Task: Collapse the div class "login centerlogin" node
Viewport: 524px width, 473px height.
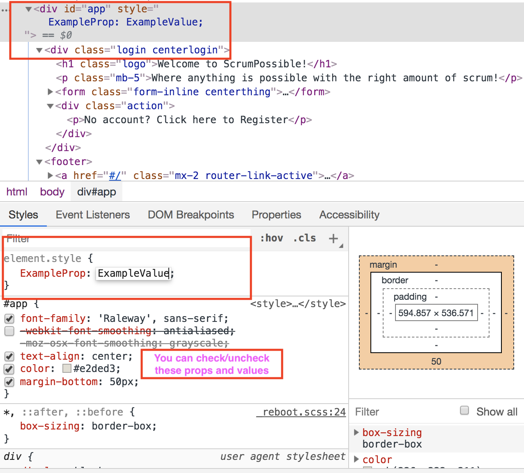Action: [x=39, y=51]
